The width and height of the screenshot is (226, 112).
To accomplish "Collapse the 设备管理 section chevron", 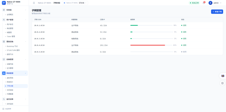I will [25, 59].
